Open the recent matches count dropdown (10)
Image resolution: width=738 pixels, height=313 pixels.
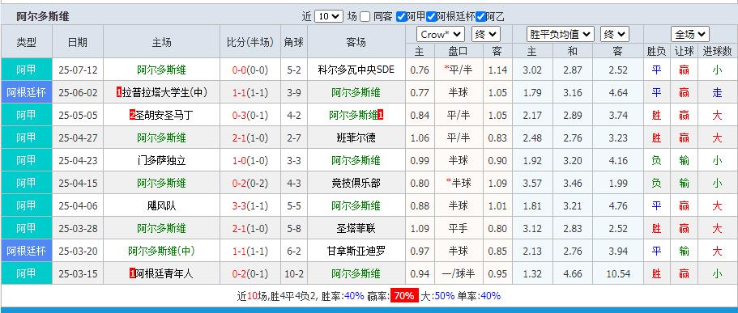[x=329, y=16]
